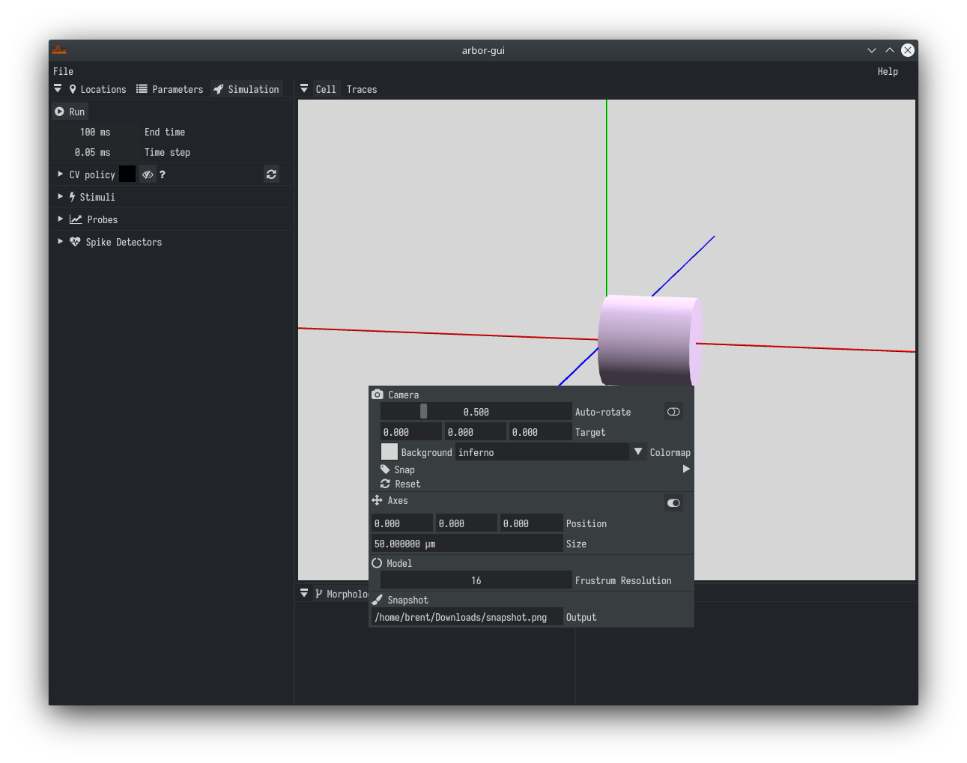
Task: Expand the Stimuli section
Action: 61,196
